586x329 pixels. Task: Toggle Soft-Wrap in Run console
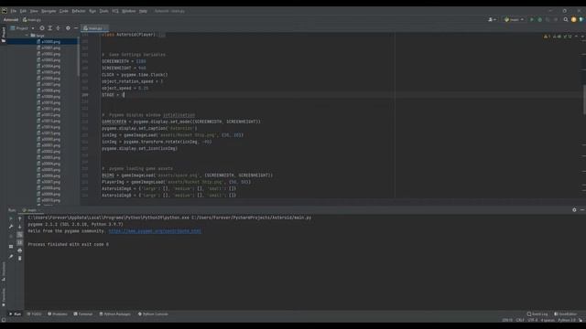(20, 235)
